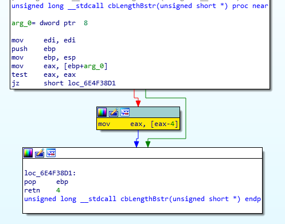Click the blue arrow head entering loc_6E4F38D1 node
Image resolution: width=285 pixels, height=224 pixels.
136,144
